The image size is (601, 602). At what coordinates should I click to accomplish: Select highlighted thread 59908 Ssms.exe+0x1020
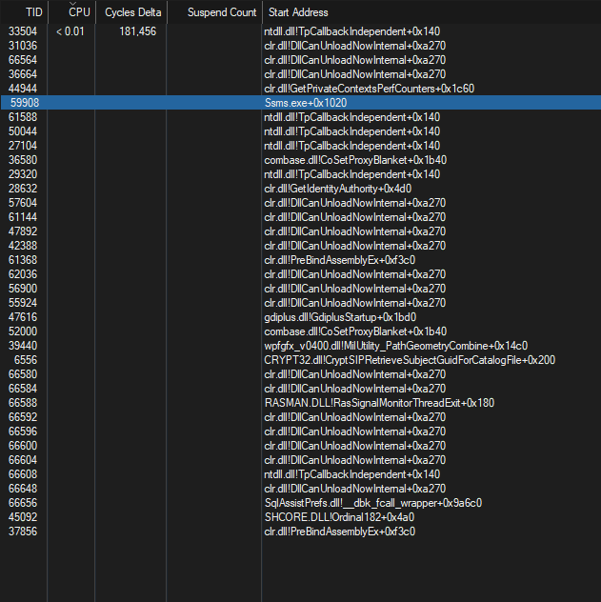pos(301,103)
